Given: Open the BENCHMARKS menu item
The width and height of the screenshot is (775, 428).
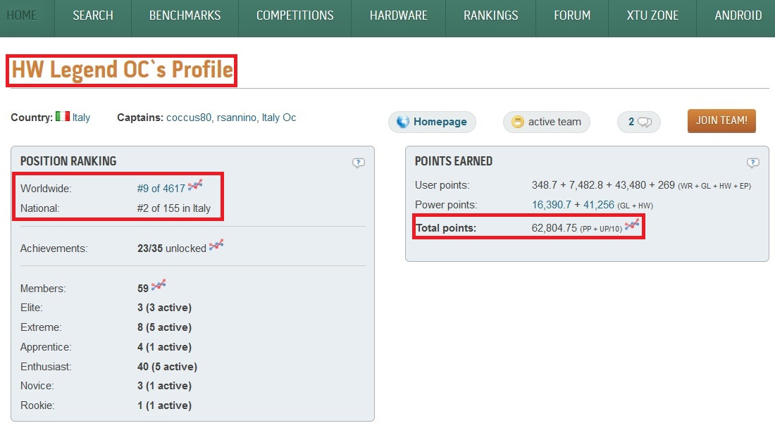Looking at the screenshot, I should click(185, 15).
